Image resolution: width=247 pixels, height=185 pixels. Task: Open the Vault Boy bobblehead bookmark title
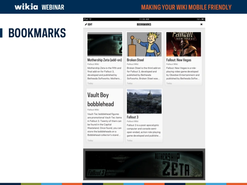click(x=100, y=99)
